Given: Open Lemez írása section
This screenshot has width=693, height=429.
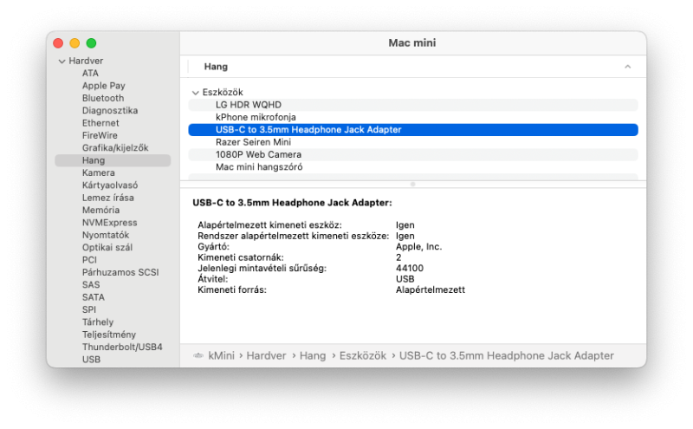Looking at the screenshot, I should (107, 198).
